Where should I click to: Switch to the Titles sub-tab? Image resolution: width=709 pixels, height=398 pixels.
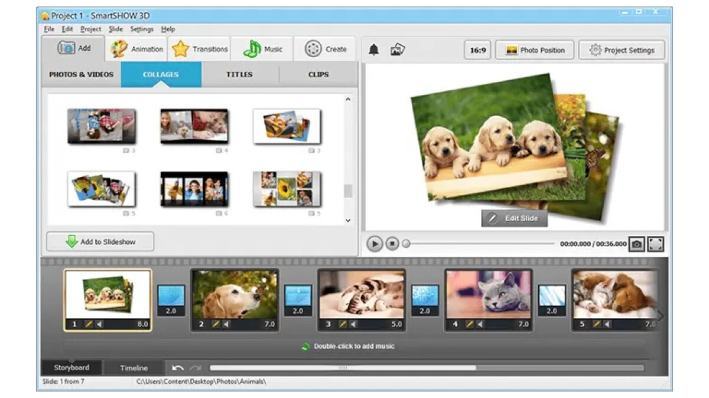pyautogui.click(x=239, y=75)
